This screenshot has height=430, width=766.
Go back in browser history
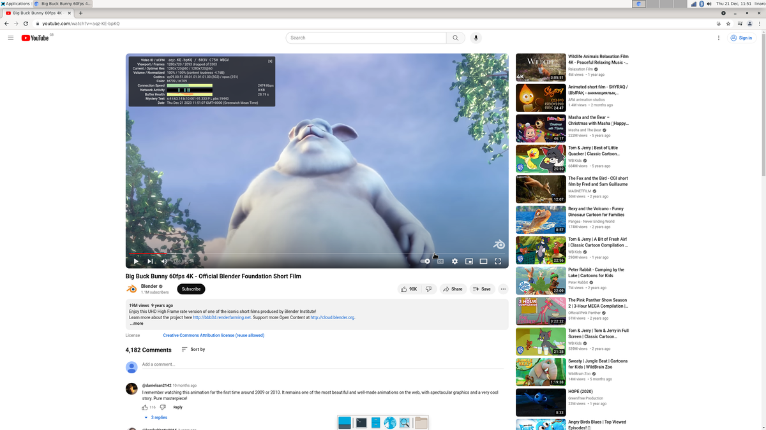pos(6,24)
